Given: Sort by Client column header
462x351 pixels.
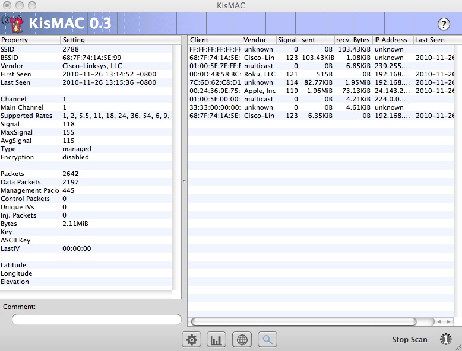Looking at the screenshot, I should 215,40.
